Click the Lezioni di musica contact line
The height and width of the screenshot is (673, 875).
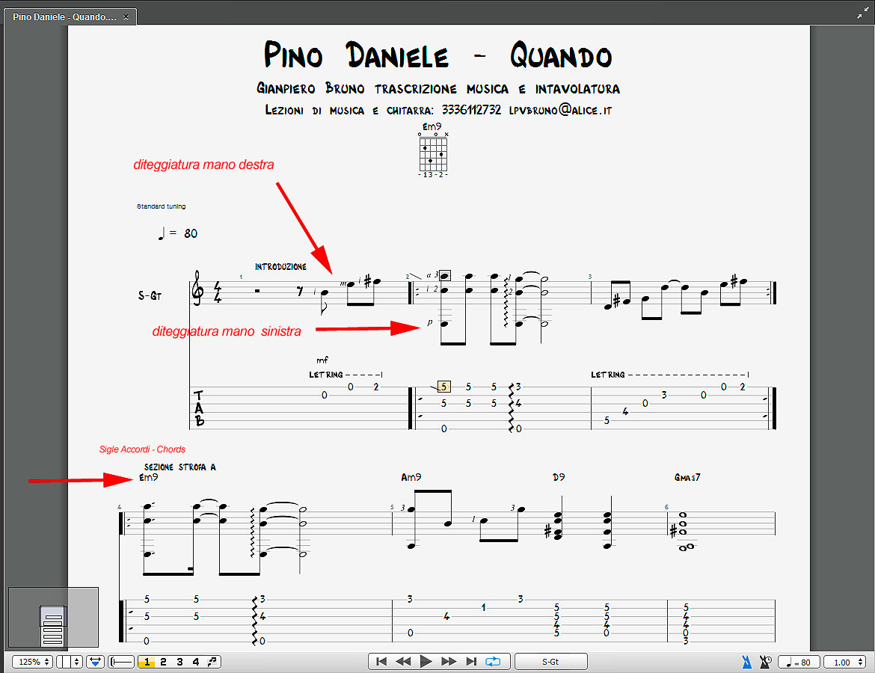(x=438, y=110)
